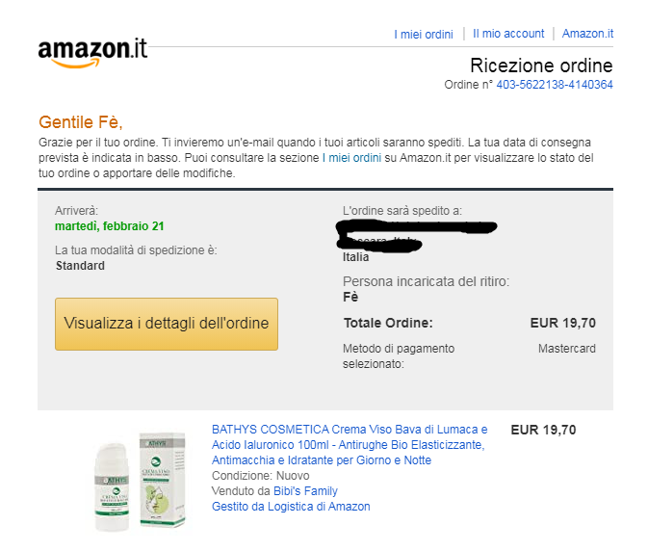Screen dimensions: 648x551
Task: Open order number 403-5622138-4140364
Action: (x=555, y=85)
